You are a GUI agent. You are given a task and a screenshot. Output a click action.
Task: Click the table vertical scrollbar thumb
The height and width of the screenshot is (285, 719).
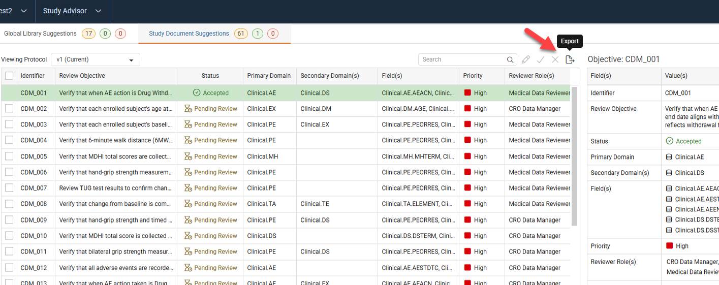574,156
